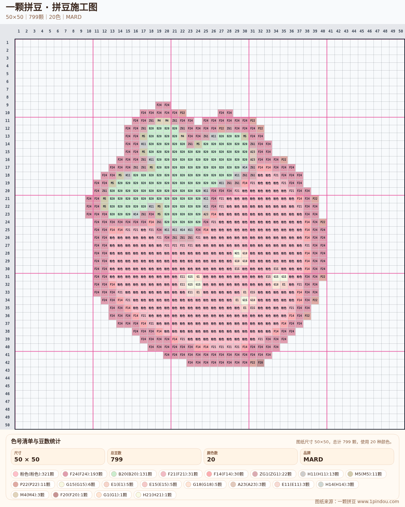Click the single H21 bead cell in grid

click(x=237, y=253)
